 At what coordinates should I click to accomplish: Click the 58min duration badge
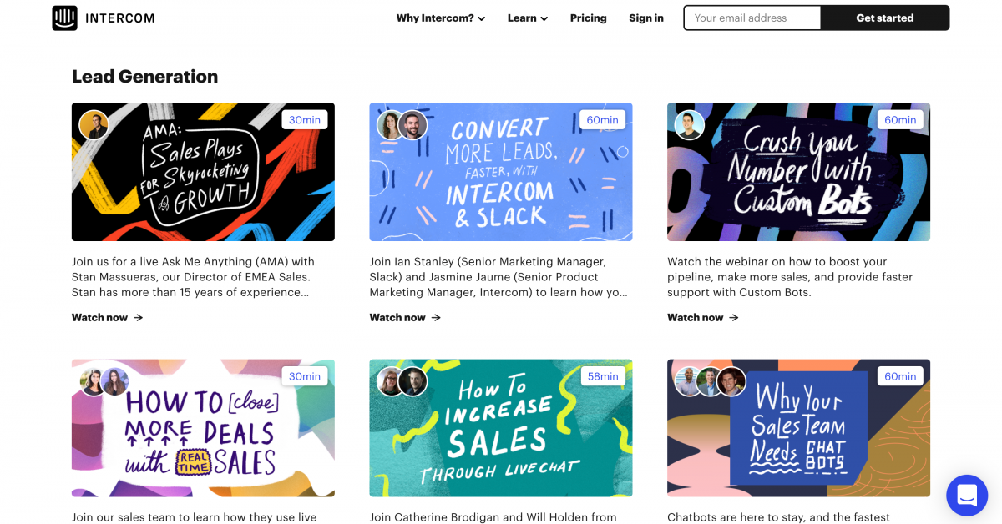(x=602, y=376)
